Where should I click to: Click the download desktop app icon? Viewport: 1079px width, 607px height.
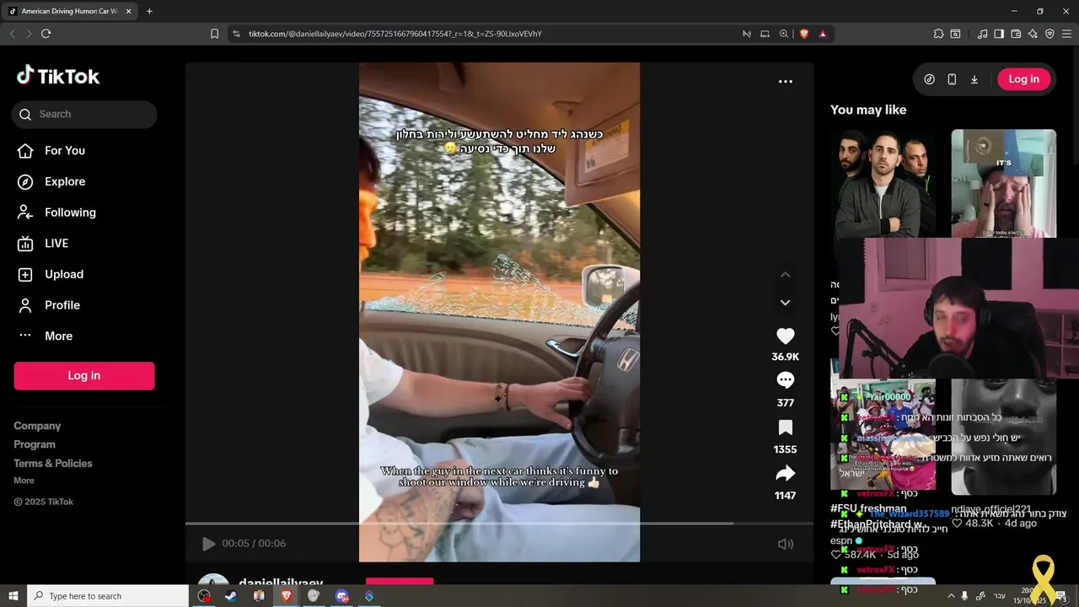coord(974,79)
